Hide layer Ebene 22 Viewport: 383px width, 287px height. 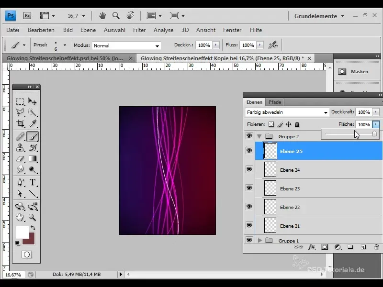[x=249, y=207]
